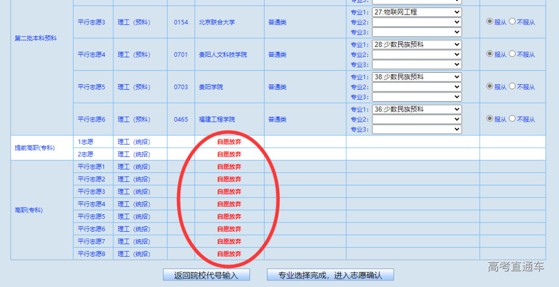Open 专业3 dropdown for 贵阳人文科技学院
The width and height of the screenshot is (559, 287).
coord(417,65)
